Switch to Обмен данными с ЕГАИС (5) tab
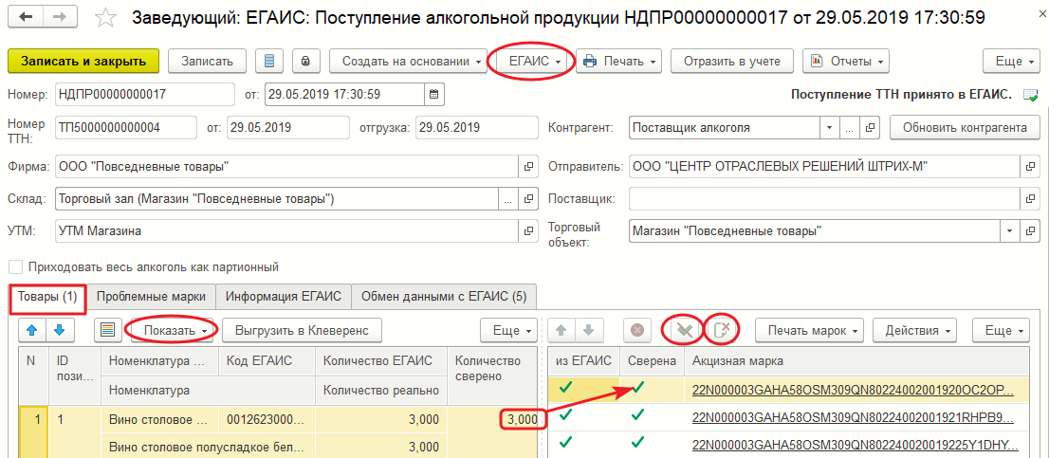1049x458 pixels. point(444,296)
